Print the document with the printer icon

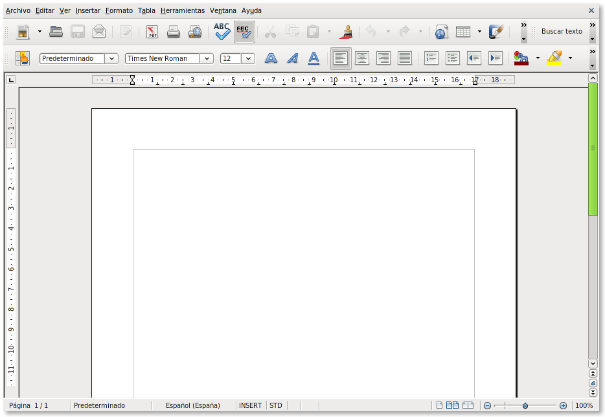173,32
